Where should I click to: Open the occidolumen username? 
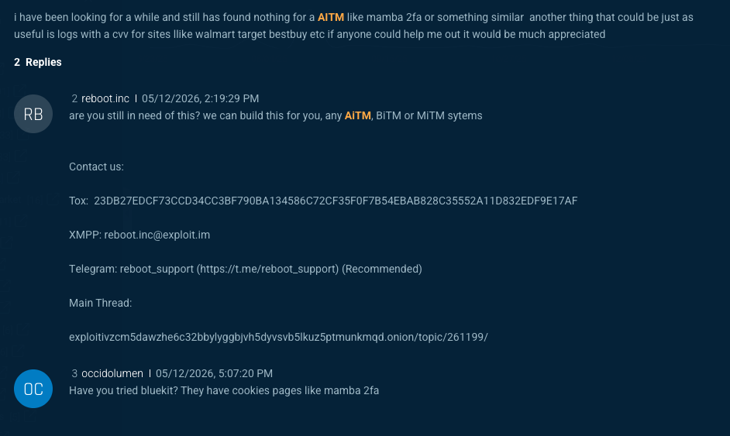click(112, 373)
